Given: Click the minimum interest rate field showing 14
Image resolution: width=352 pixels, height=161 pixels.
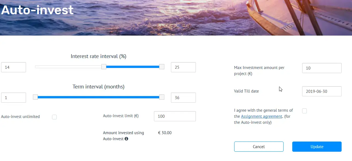Looking at the screenshot, I should pyautogui.click(x=14, y=67).
